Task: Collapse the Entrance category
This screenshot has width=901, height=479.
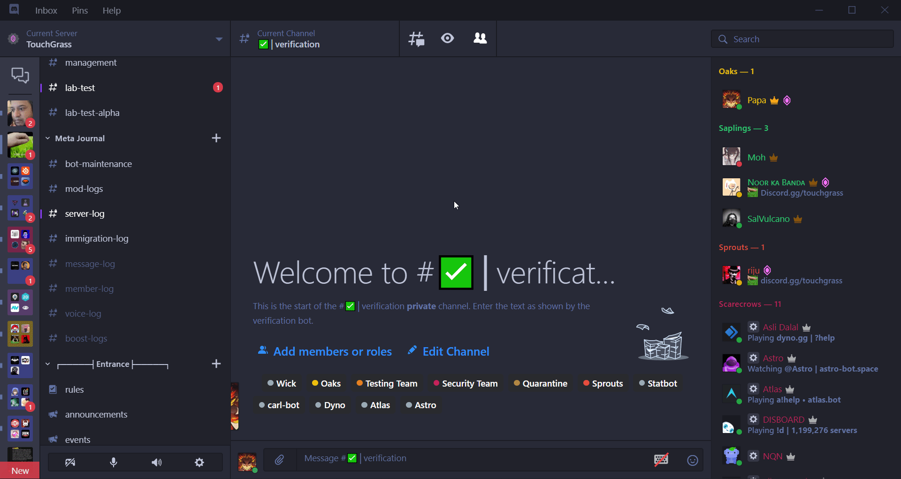Action: [x=47, y=364]
